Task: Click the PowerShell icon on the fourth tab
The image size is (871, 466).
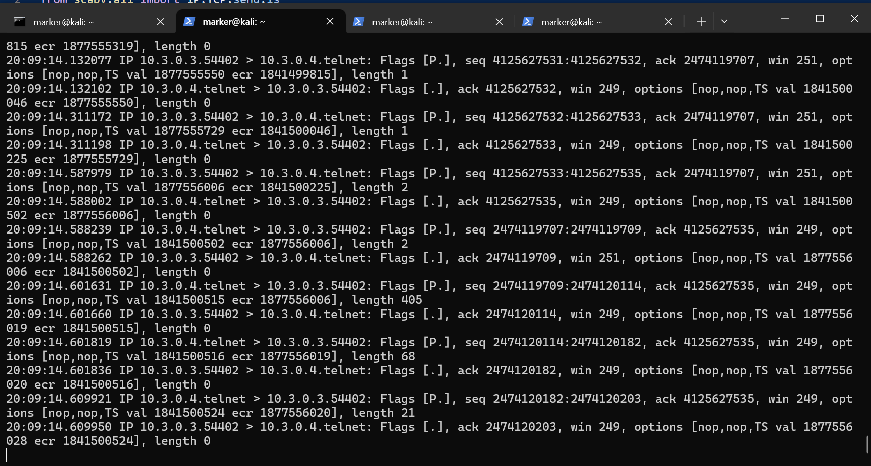Action: pyautogui.click(x=528, y=22)
